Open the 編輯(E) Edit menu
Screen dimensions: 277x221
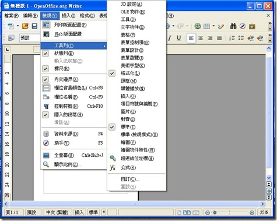[x=30, y=16]
